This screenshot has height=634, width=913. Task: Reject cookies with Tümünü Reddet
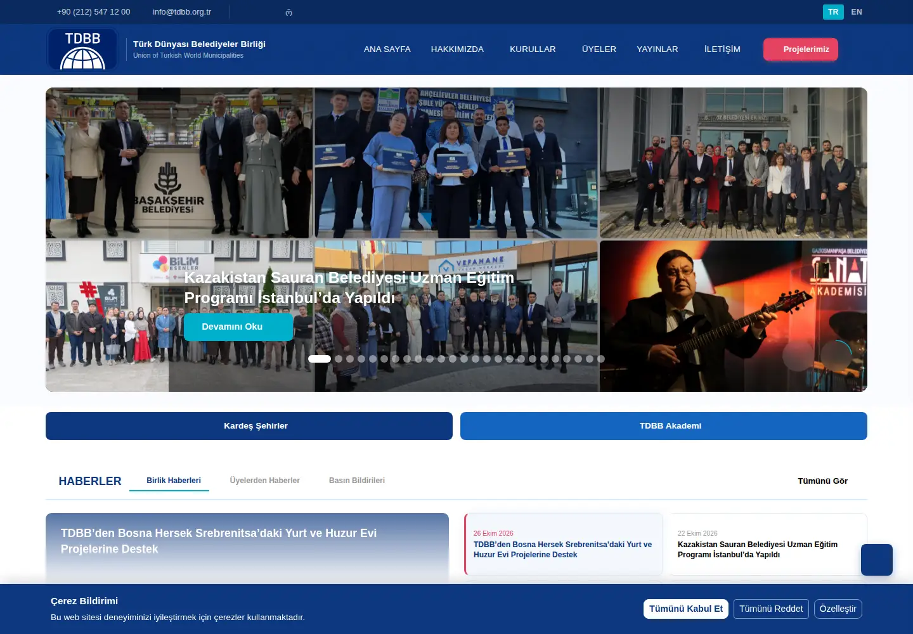[771, 609]
